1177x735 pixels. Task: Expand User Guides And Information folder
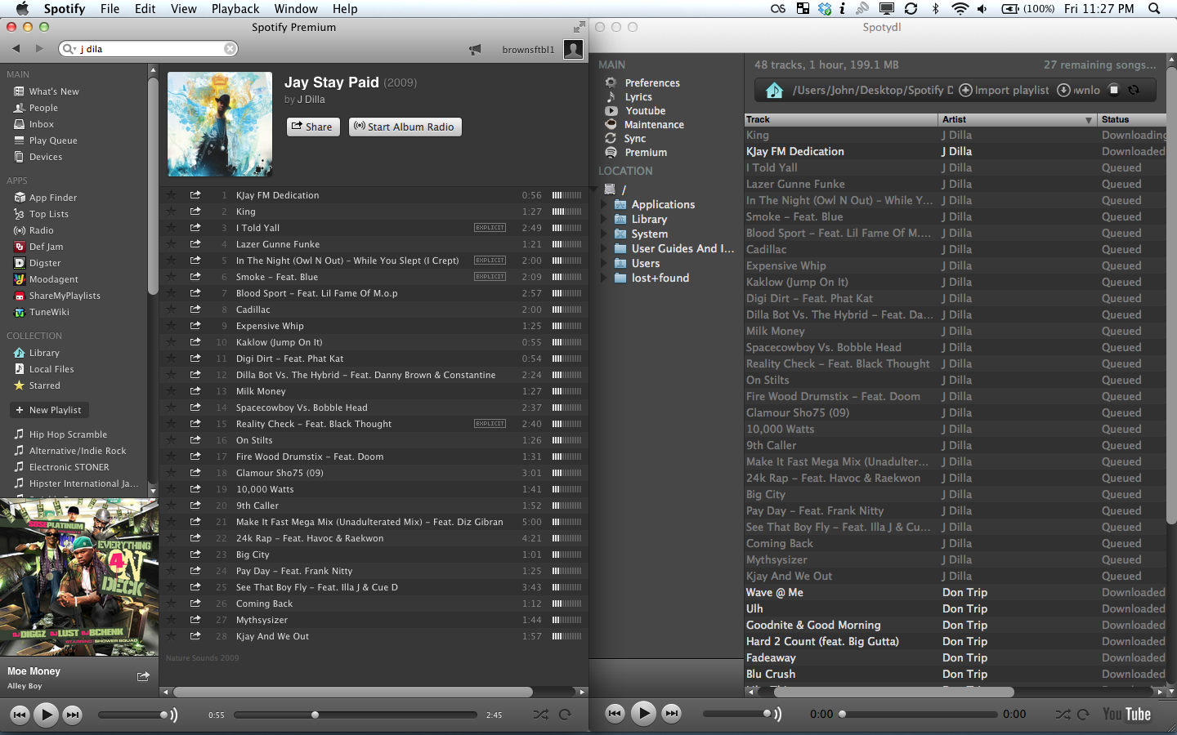click(x=605, y=248)
